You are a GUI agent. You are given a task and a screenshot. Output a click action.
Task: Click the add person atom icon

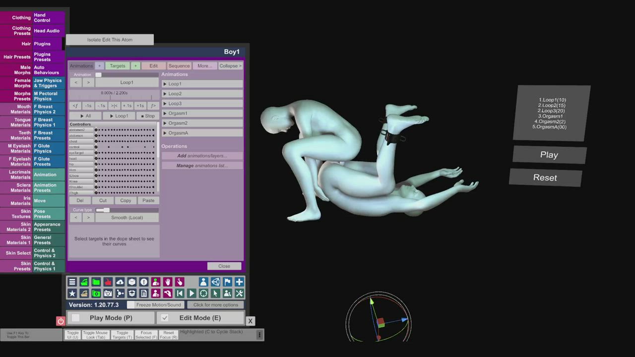155,282
